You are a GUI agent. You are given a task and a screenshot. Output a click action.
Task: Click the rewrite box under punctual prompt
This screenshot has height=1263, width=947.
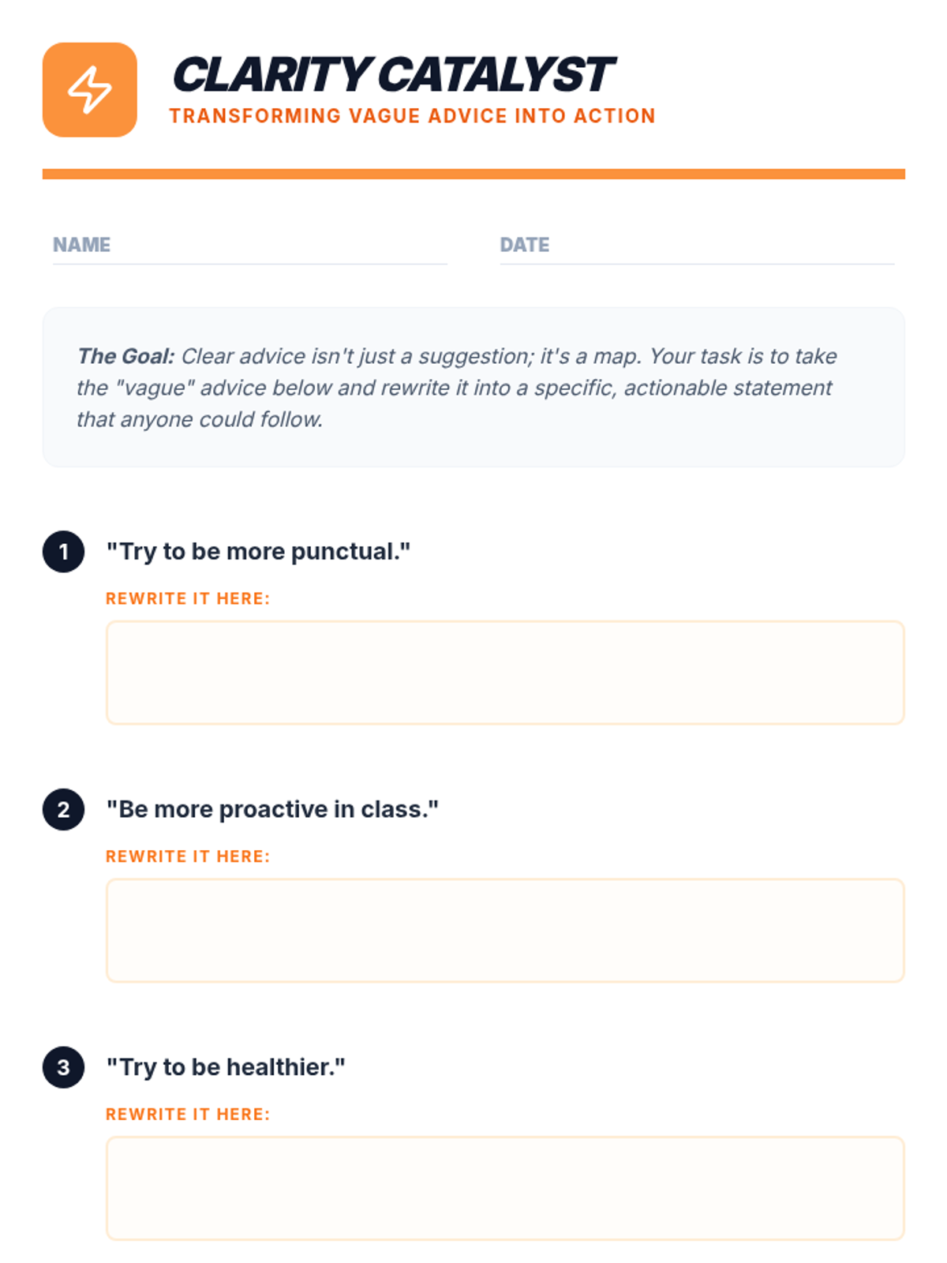click(x=505, y=673)
